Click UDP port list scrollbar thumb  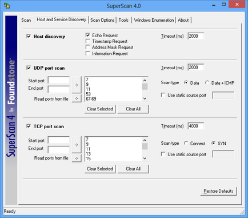coord(145,86)
